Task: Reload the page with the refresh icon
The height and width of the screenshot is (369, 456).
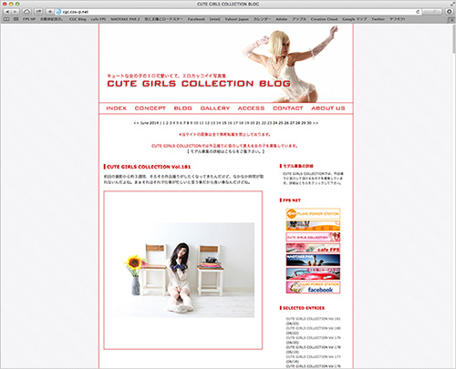Action: coord(418,12)
